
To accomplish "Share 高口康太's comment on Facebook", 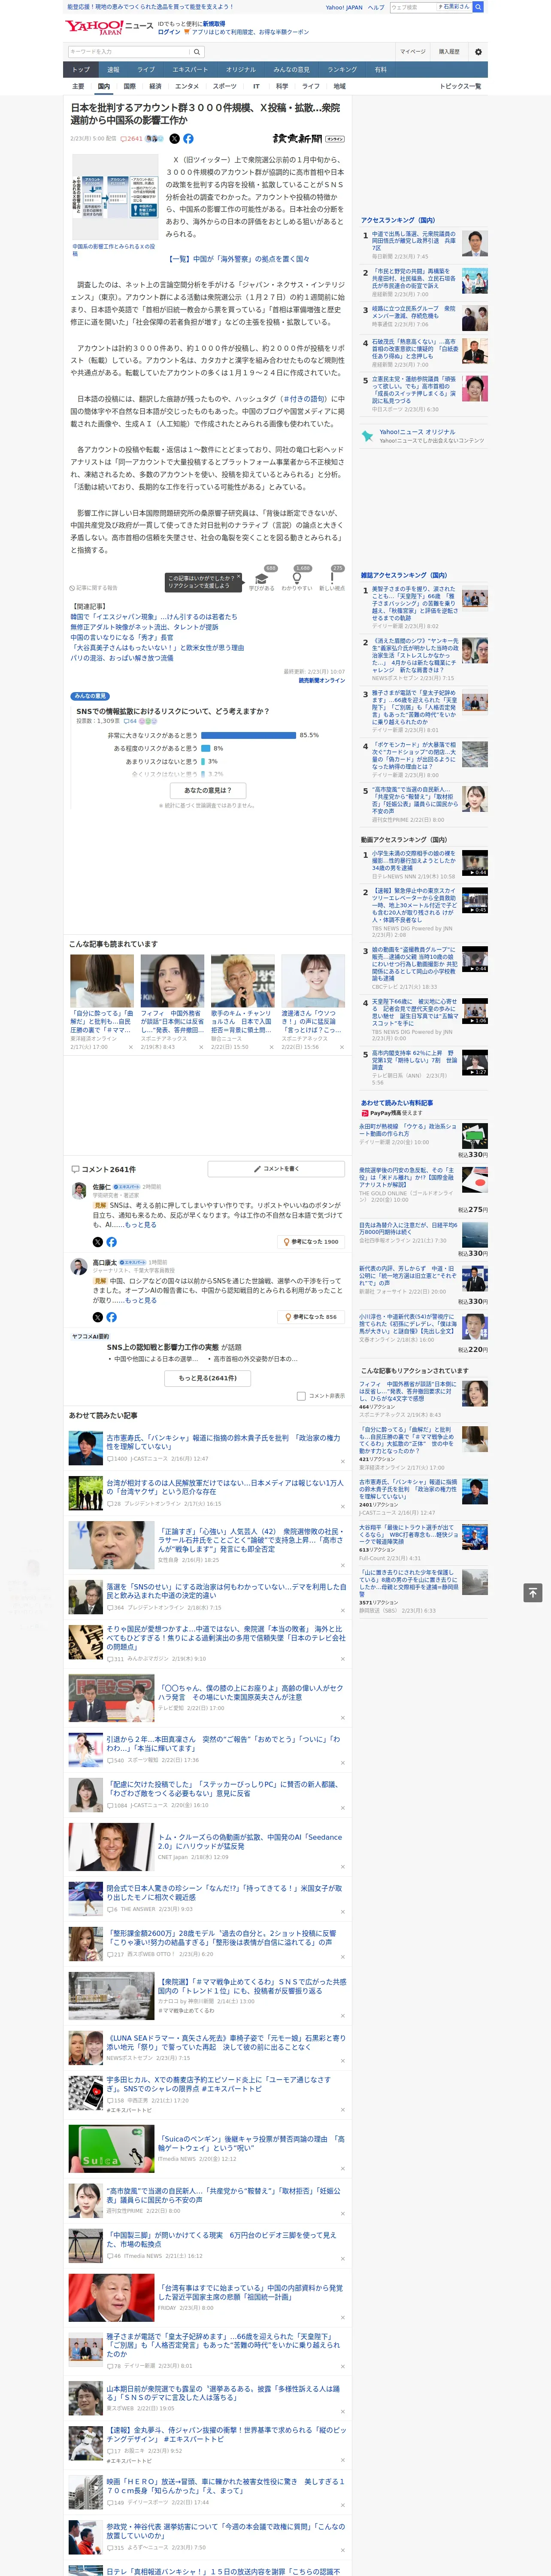I will [x=111, y=1317].
